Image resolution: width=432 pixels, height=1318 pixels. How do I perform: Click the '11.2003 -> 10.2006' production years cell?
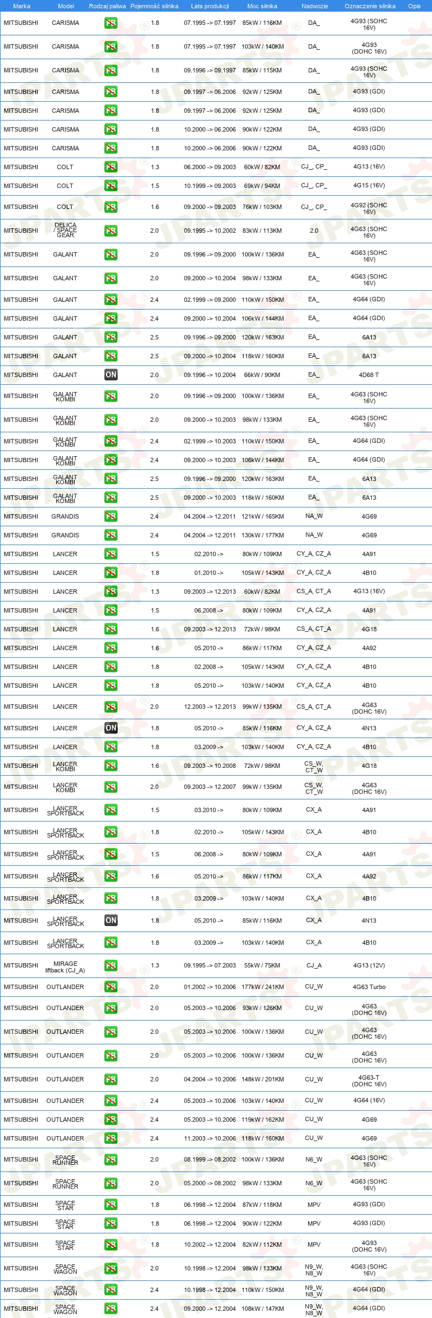click(x=210, y=1138)
